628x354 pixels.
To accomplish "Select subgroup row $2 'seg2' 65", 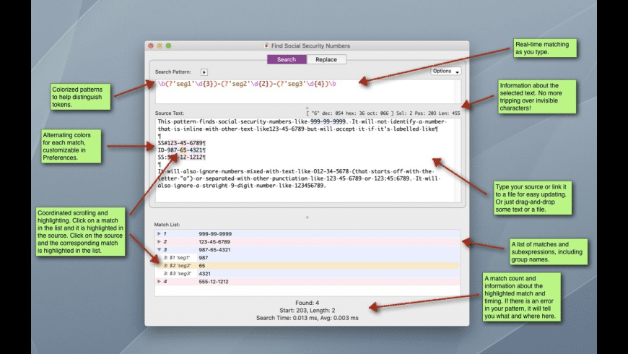I will tap(308, 265).
